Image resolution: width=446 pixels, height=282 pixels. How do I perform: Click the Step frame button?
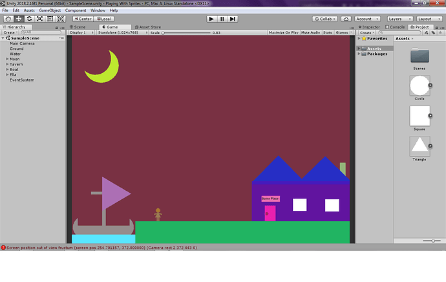tap(233, 19)
